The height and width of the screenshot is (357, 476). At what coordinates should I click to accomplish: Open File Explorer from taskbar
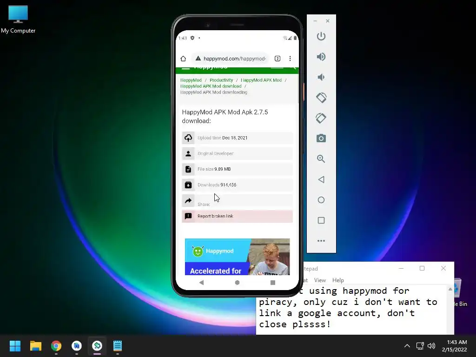click(x=35, y=346)
